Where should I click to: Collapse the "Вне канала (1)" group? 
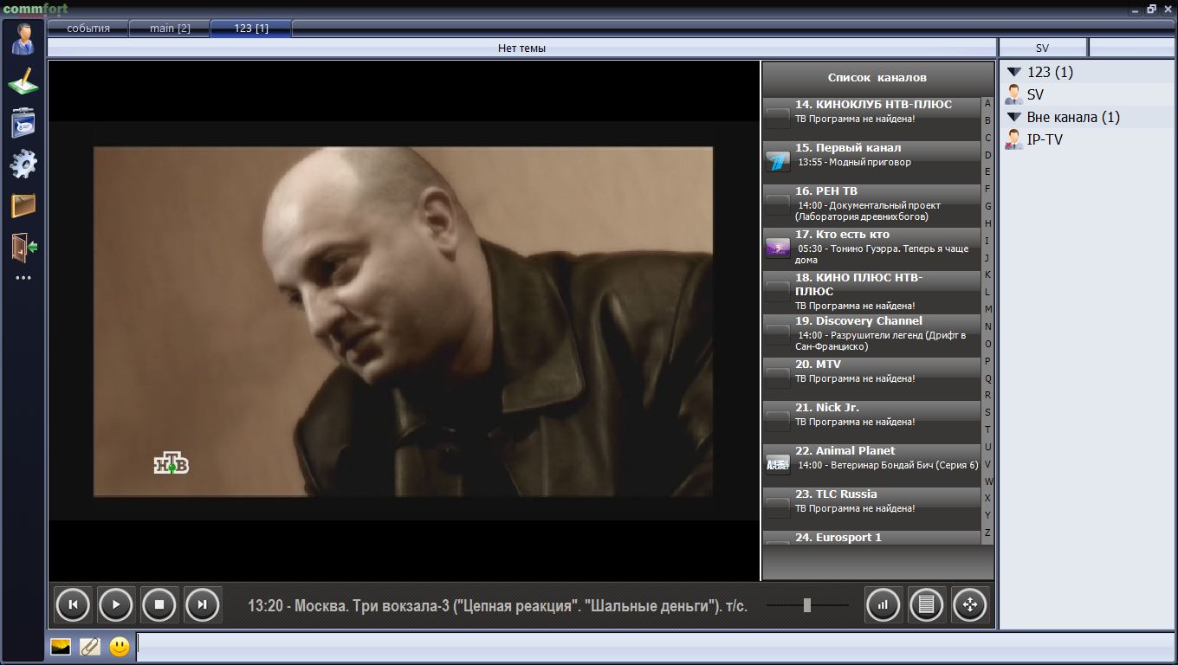[x=1013, y=117]
